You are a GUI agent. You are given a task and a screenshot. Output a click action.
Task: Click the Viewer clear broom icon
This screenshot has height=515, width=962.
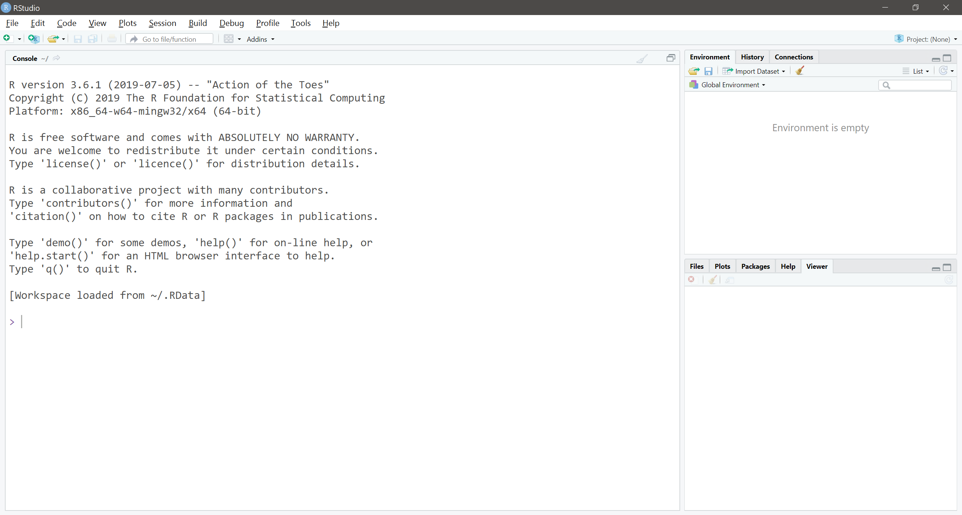pyautogui.click(x=712, y=279)
